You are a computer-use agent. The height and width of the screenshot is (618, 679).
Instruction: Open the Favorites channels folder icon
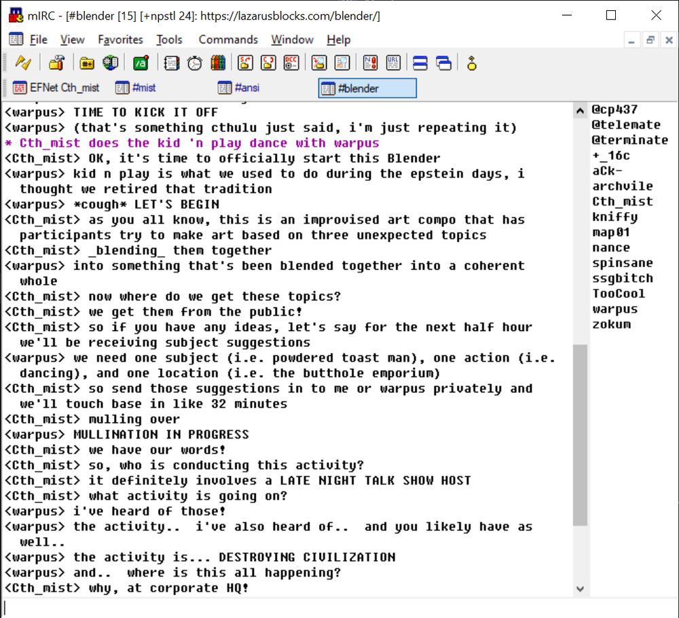87,63
